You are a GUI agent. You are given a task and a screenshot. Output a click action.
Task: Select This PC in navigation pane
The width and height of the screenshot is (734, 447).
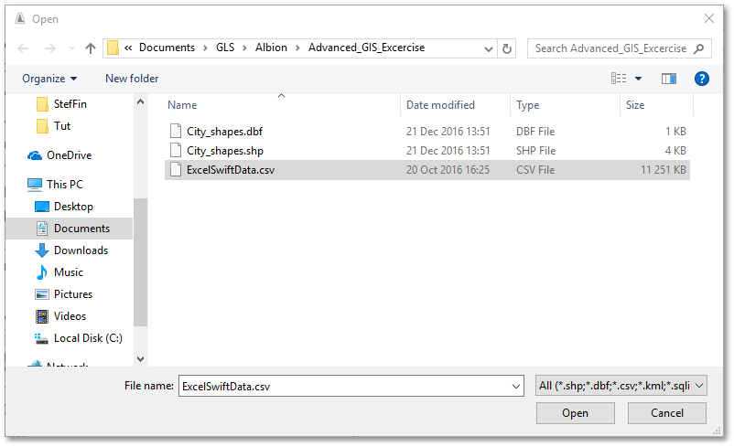(65, 185)
